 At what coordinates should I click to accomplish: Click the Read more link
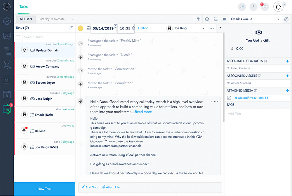coord(143,112)
